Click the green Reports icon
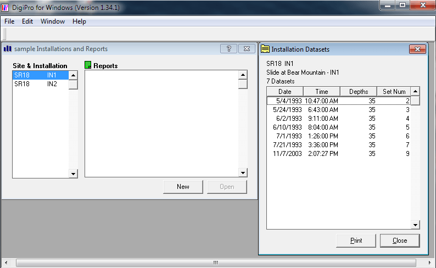The height and width of the screenshot is (268, 436). [88, 65]
